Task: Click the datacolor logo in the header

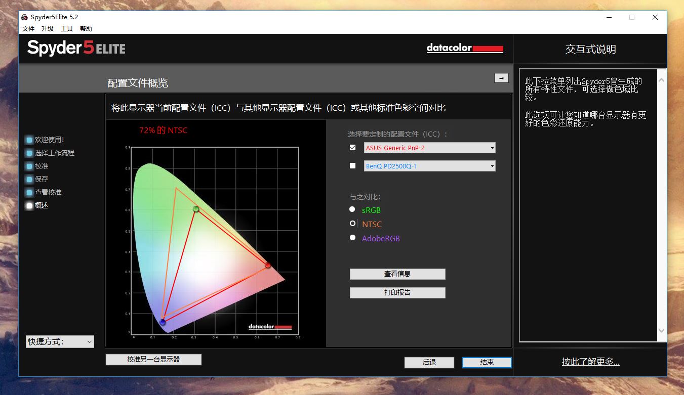Action: click(464, 48)
